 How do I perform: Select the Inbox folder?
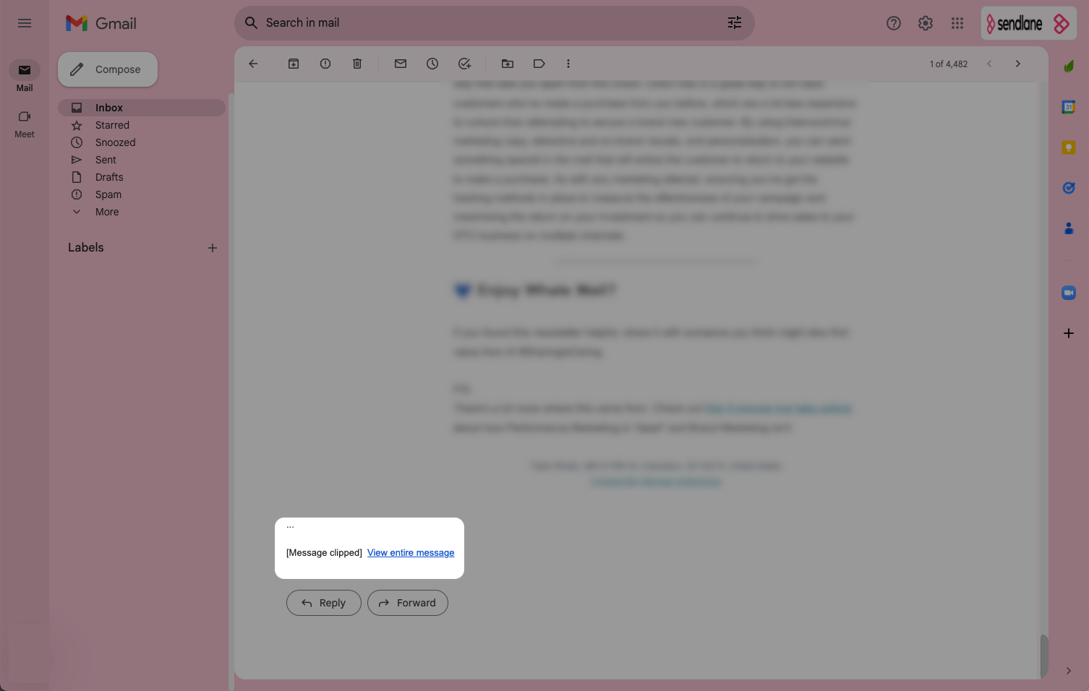tap(142, 108)
